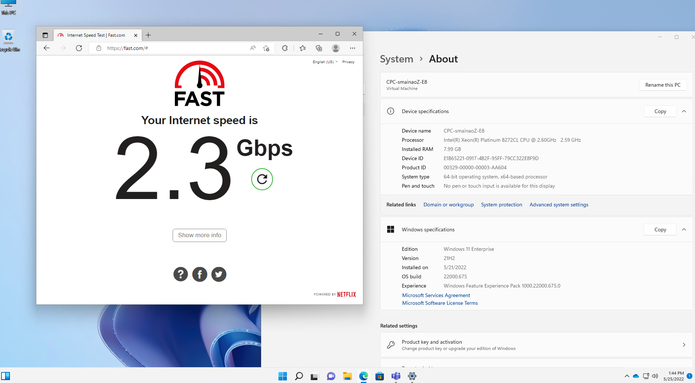
Task: Open a new browser tab
Action: click(148, 35)
